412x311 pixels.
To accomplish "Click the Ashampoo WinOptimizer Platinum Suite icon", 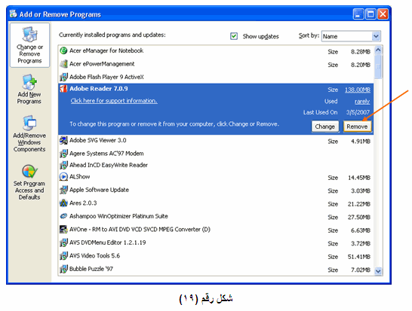I will pos(63,216).
